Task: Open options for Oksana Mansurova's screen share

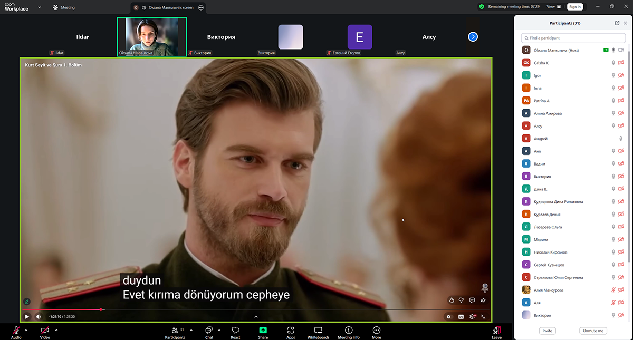Action: coord(201,7)
